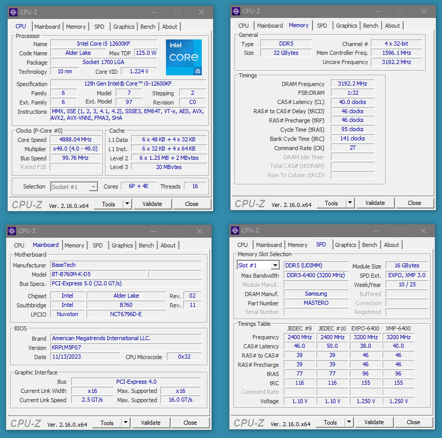Click the BIOS Version field KRPLM5P07

[125, 348]
